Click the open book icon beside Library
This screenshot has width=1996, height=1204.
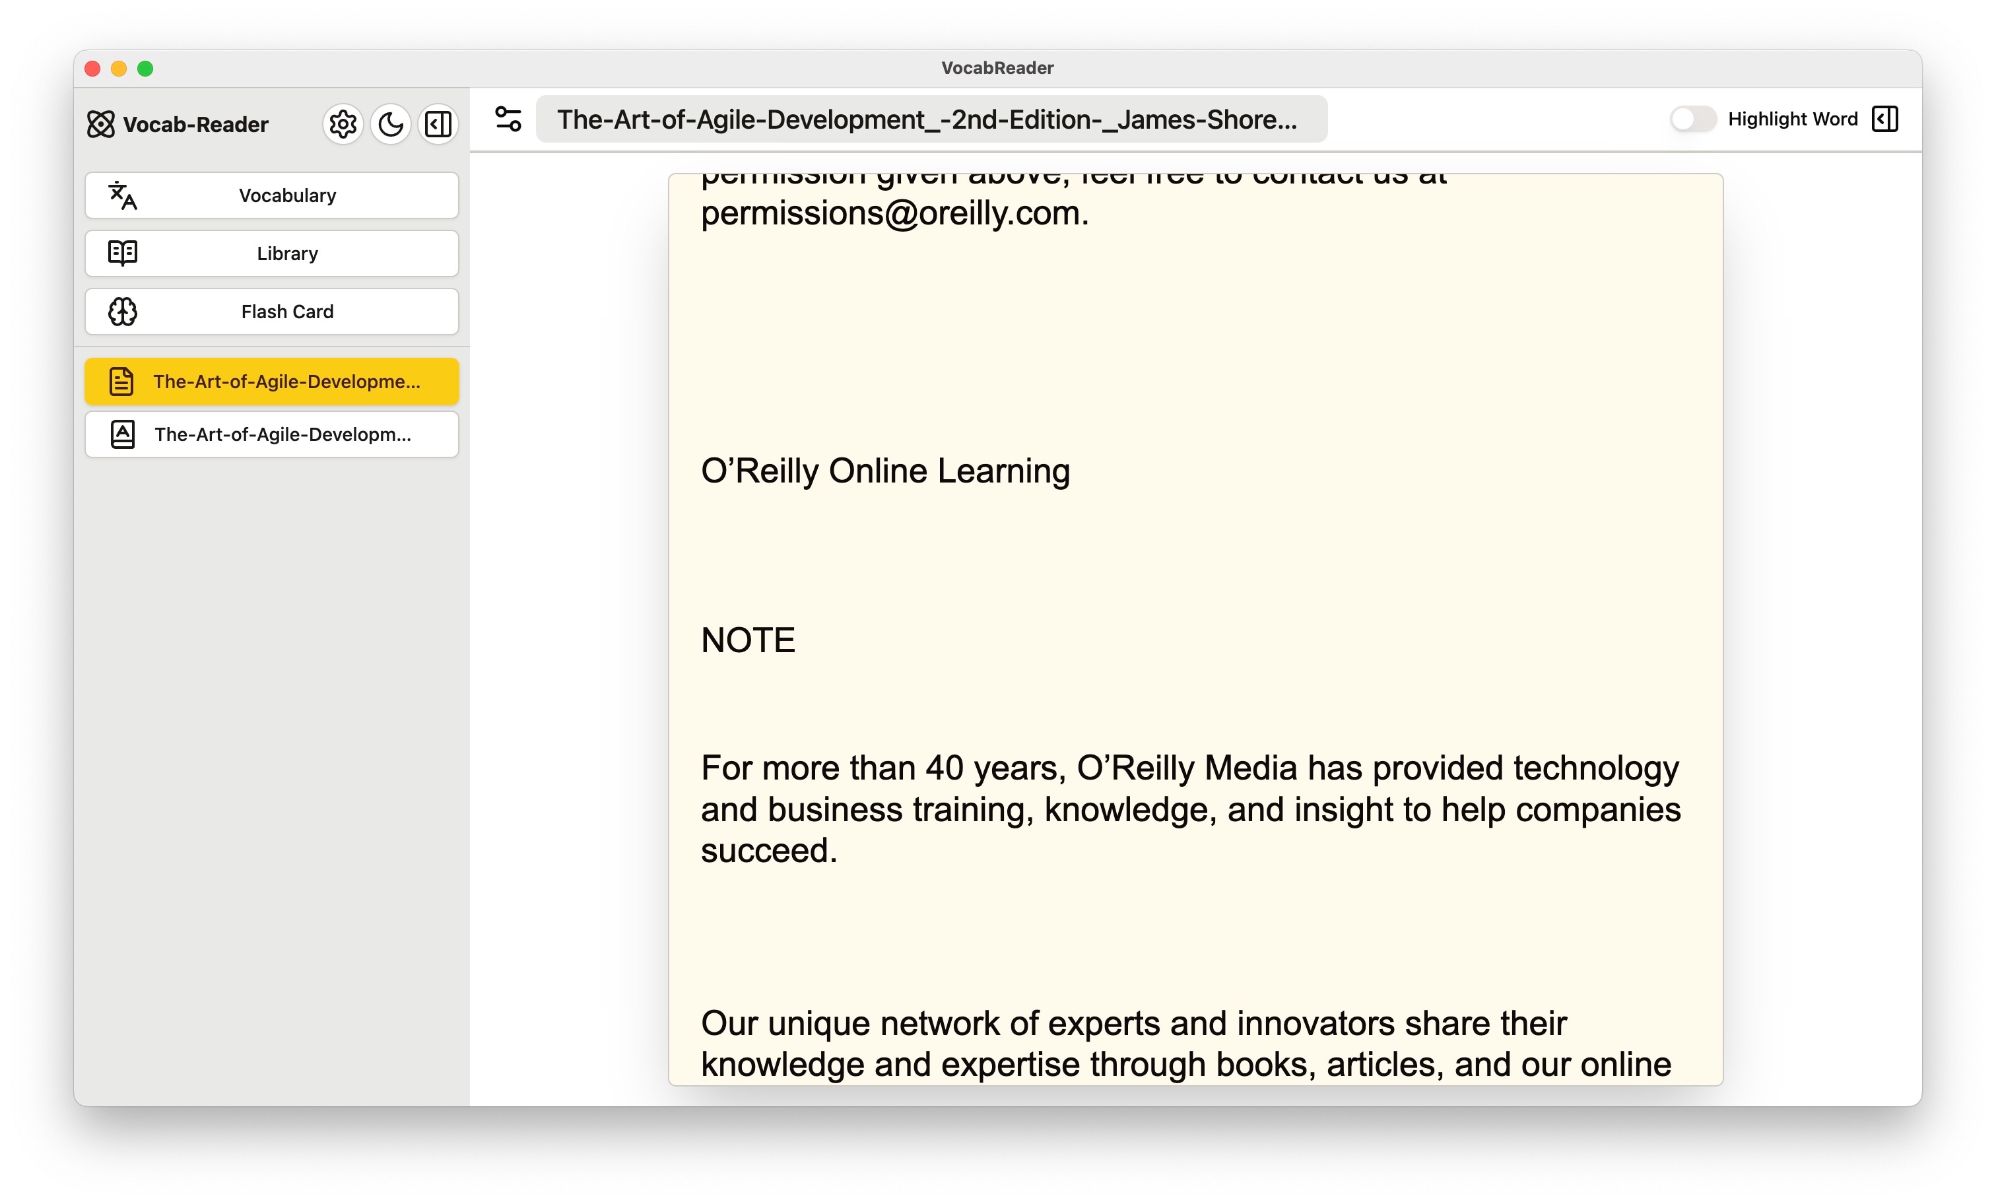pos(122,253)
